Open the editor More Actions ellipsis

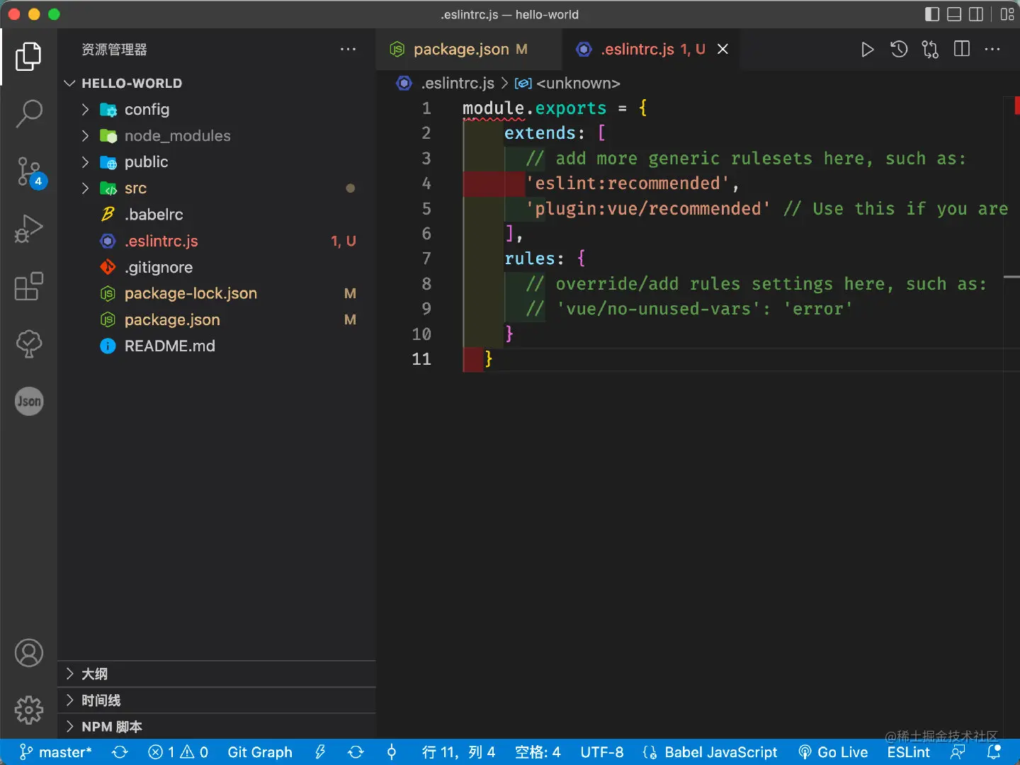click(x=992, y=49)
